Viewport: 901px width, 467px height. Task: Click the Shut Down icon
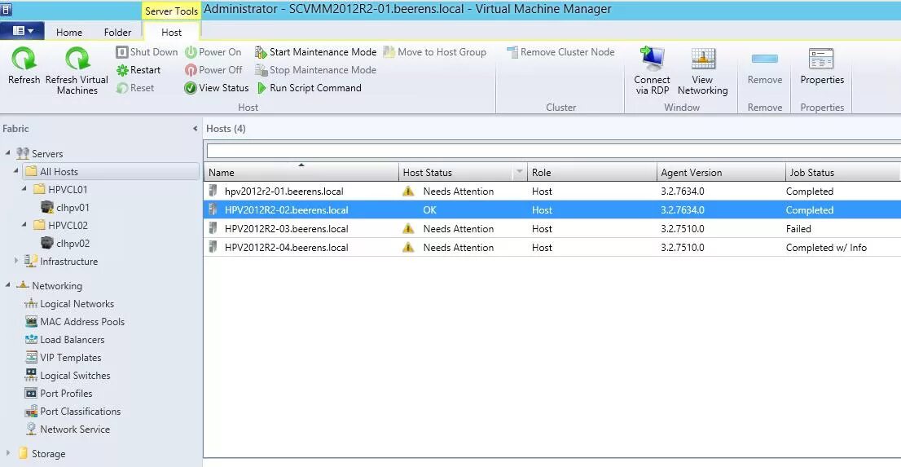pos(122,52)
